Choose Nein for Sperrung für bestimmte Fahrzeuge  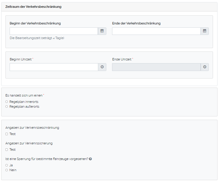coord(7,170)
